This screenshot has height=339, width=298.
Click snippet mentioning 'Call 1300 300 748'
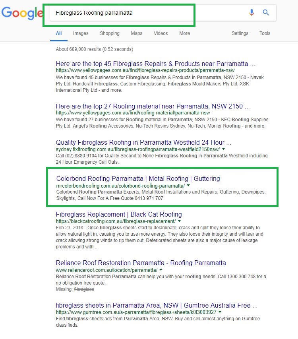click(x=161, y=280)
